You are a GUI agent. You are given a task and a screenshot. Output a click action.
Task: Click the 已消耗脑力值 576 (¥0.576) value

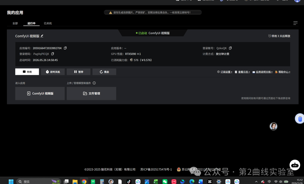tap(141, 60)
